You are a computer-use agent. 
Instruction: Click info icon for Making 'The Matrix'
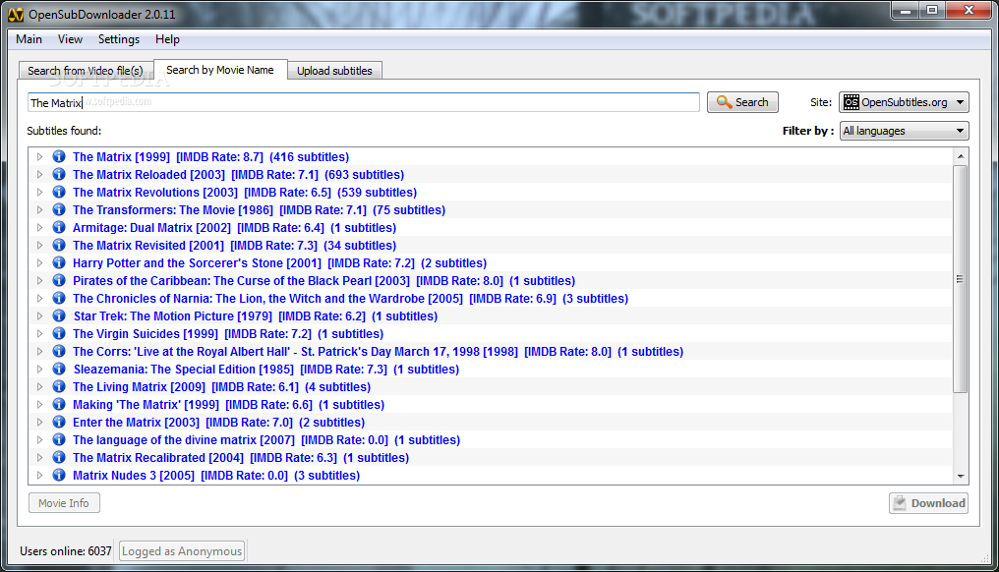pos(59,404)
